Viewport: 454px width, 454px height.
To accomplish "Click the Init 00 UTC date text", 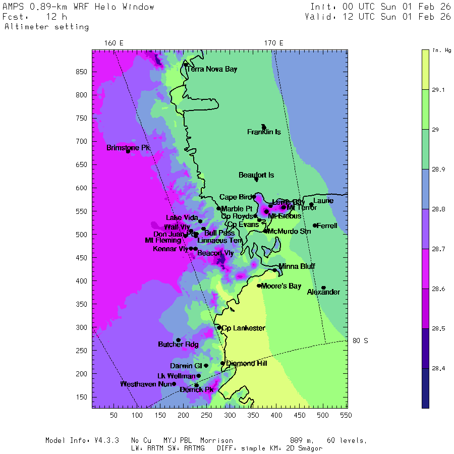I will coord(380,7).
